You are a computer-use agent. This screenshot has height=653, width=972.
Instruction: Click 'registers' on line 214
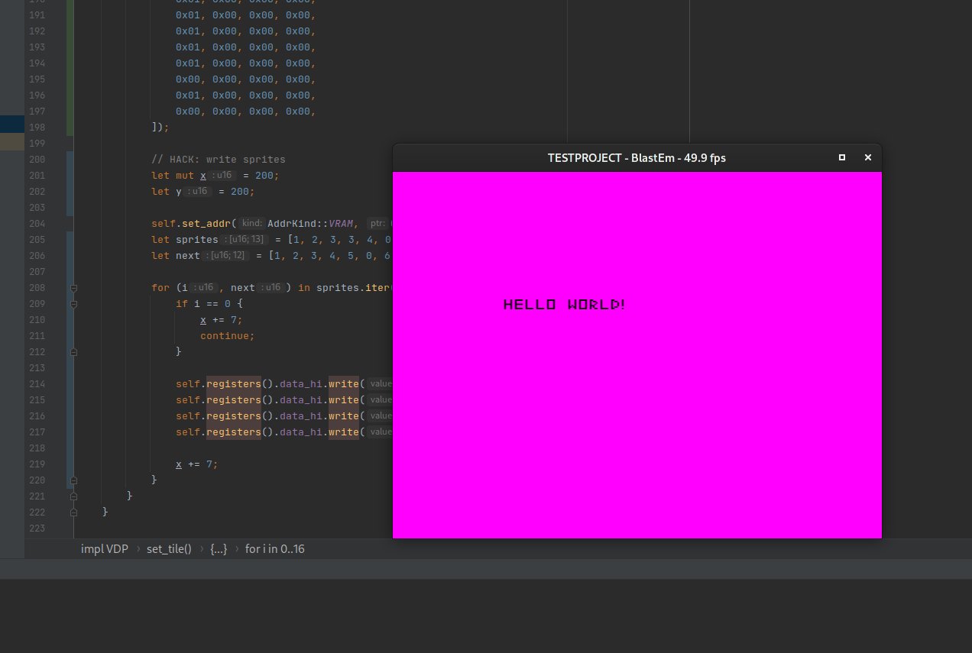[234, 384]
